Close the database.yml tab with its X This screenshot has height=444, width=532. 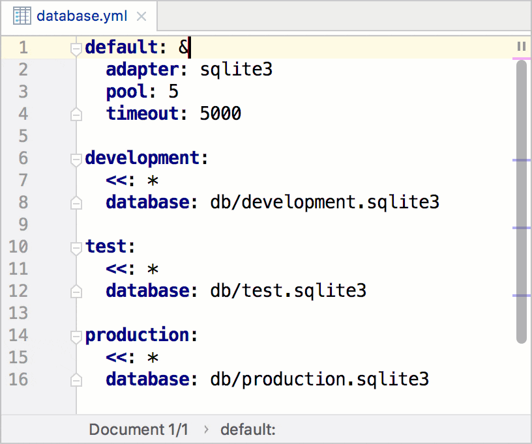coord(141,15)
